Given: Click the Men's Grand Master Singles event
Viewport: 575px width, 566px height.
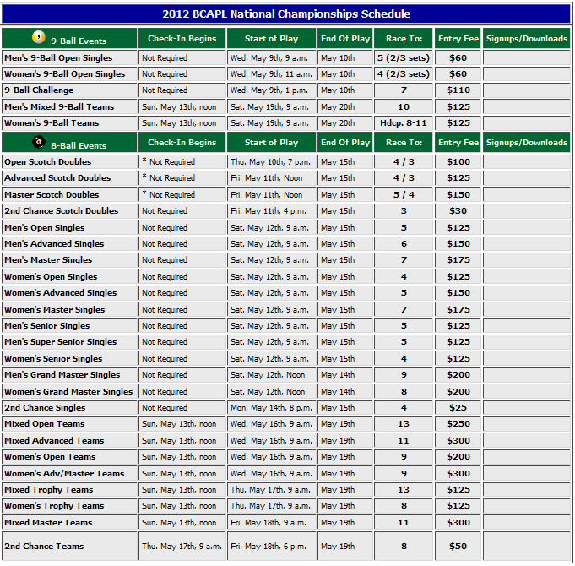Looking at the screenshot, I should tap(62, 375).
